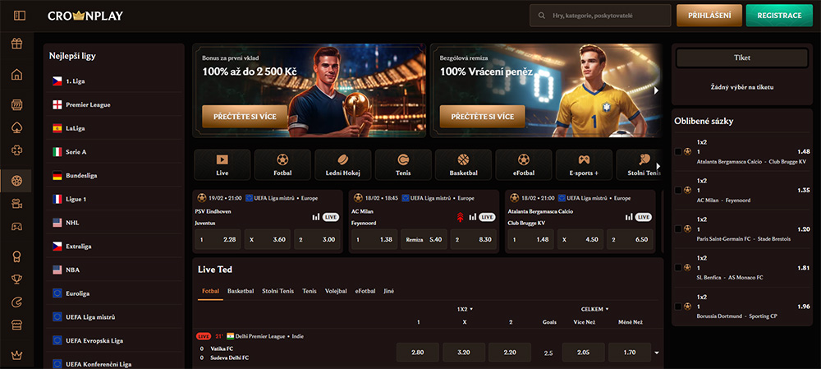Open Bundesliga in top leagues
Viewport: 821px width, 369px height.
coord(115,176)
